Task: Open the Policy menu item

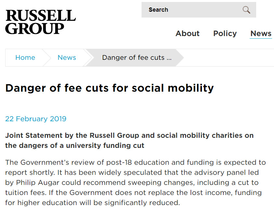Action: click(225, 33)
